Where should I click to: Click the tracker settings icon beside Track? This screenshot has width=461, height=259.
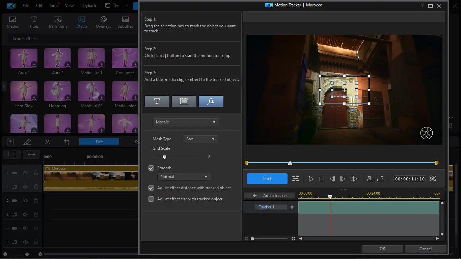295,179
